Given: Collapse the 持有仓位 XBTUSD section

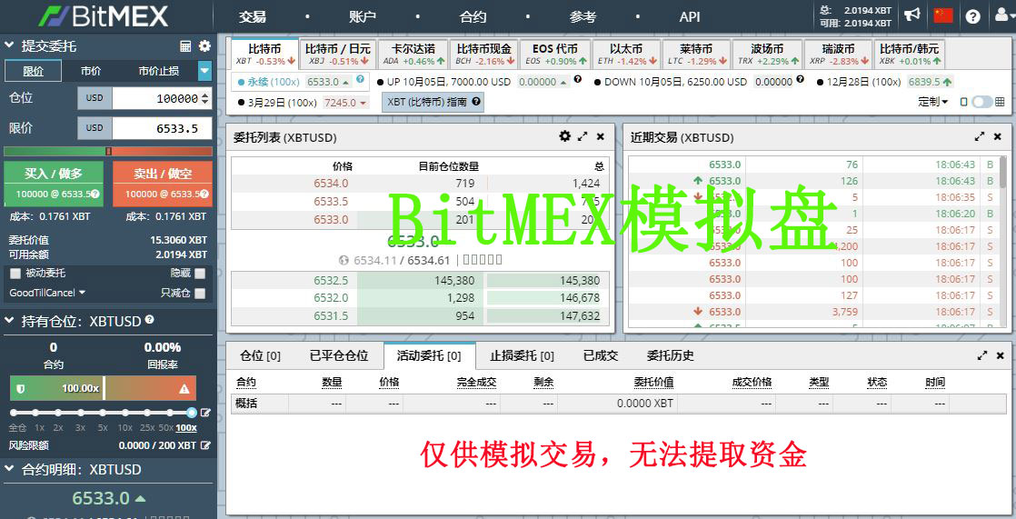Looking at the screenshot, I should [x=9, y=321].
